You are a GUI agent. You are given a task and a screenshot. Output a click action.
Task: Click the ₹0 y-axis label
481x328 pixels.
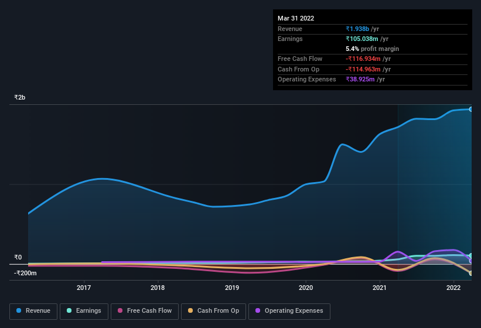tap(18, 257)
